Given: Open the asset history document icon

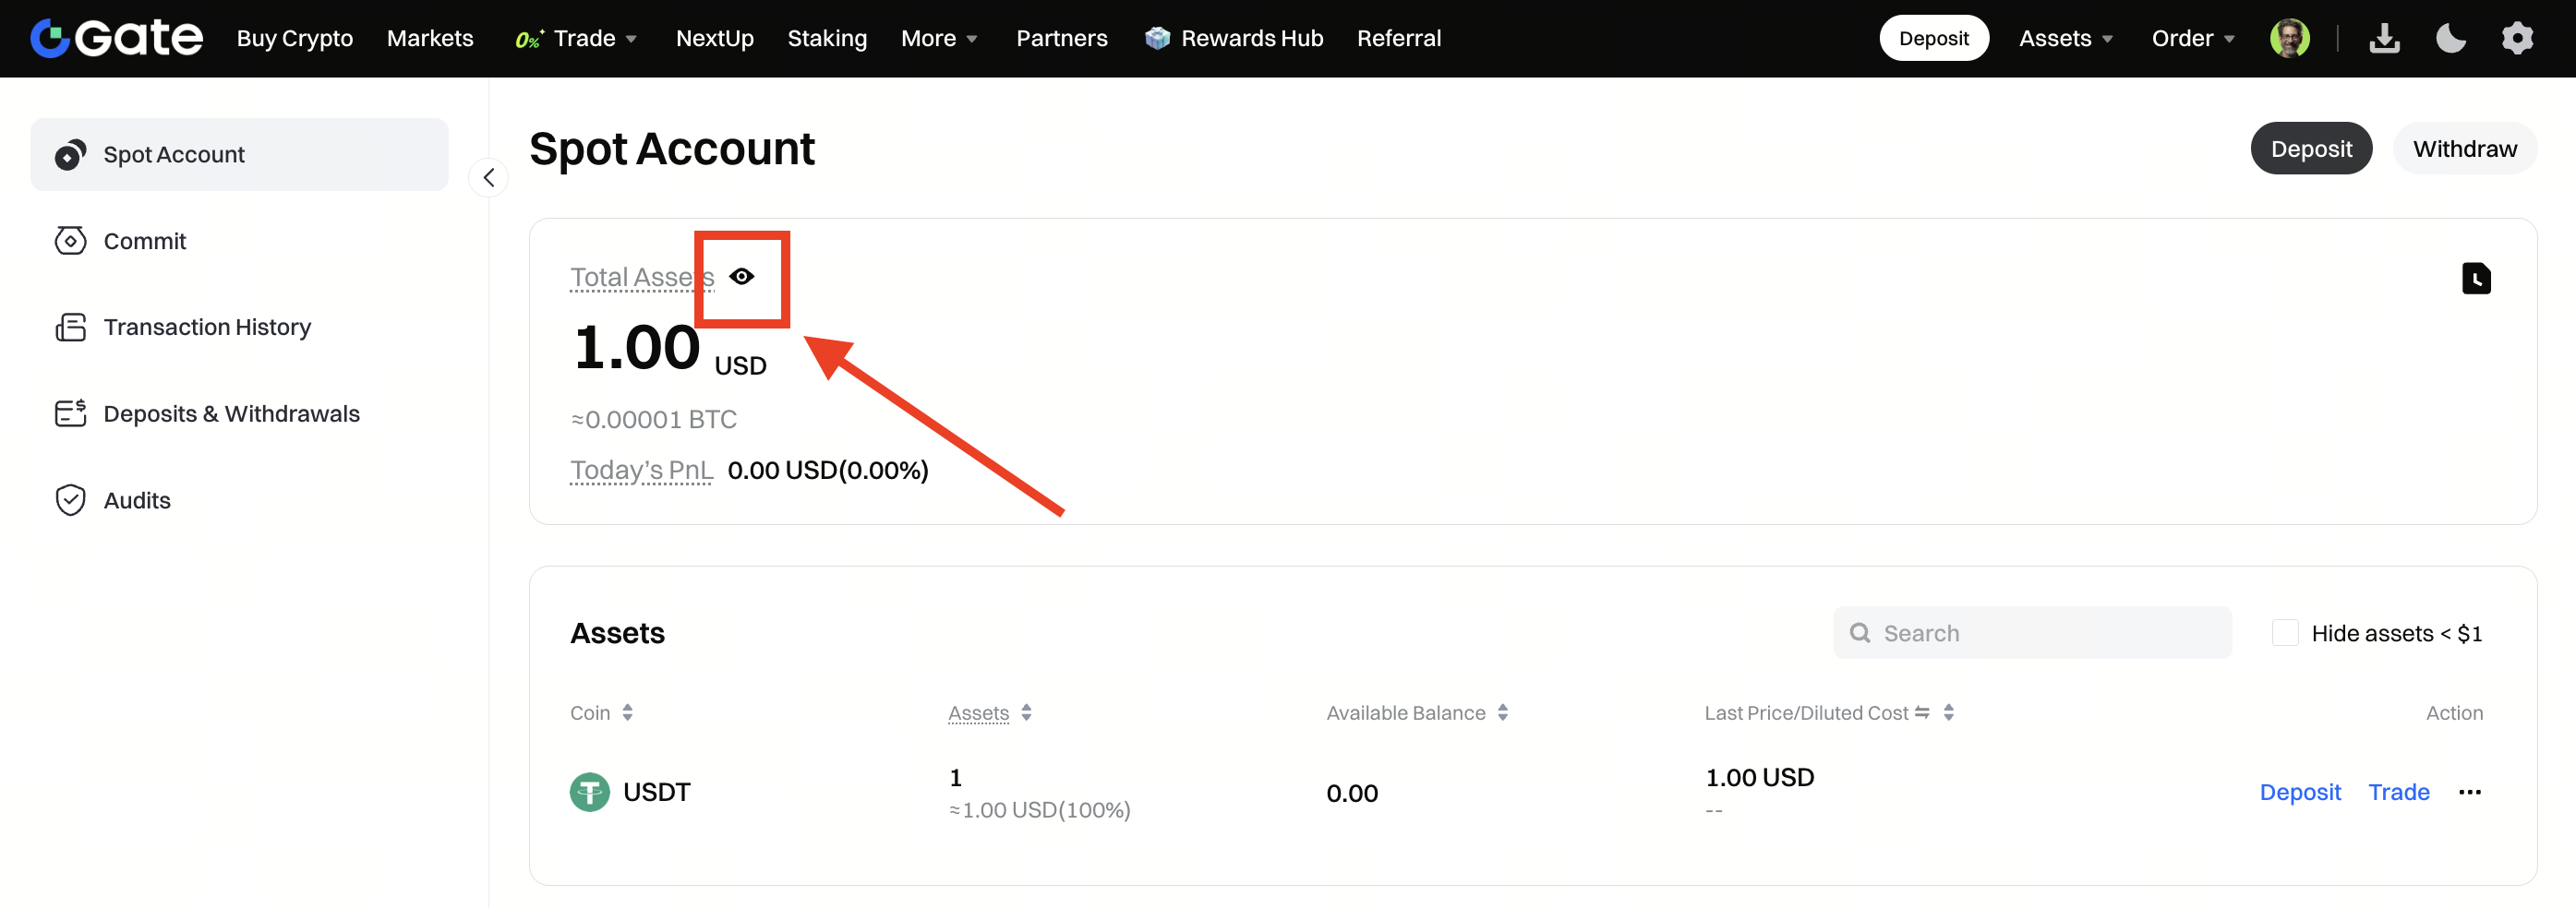Looking at the screenshot, I should 2475,278.
